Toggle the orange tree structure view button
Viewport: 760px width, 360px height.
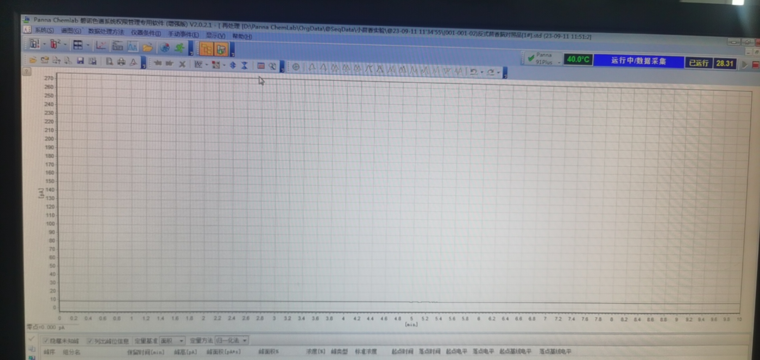pyautogui.click(x=206, y=49)
